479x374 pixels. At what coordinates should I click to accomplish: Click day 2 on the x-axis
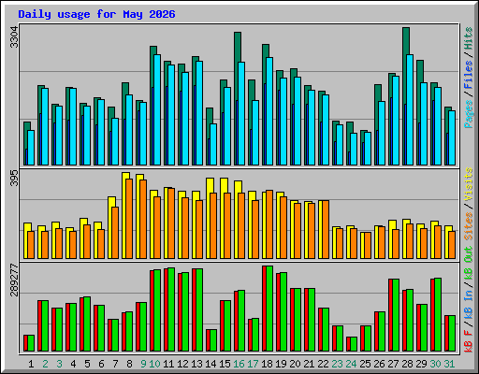pos(45,364)
